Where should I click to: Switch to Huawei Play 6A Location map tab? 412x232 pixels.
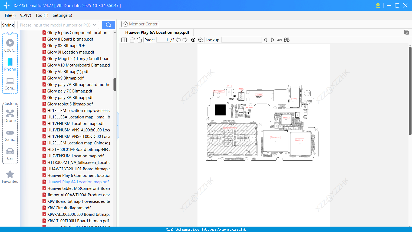(157, 32)
